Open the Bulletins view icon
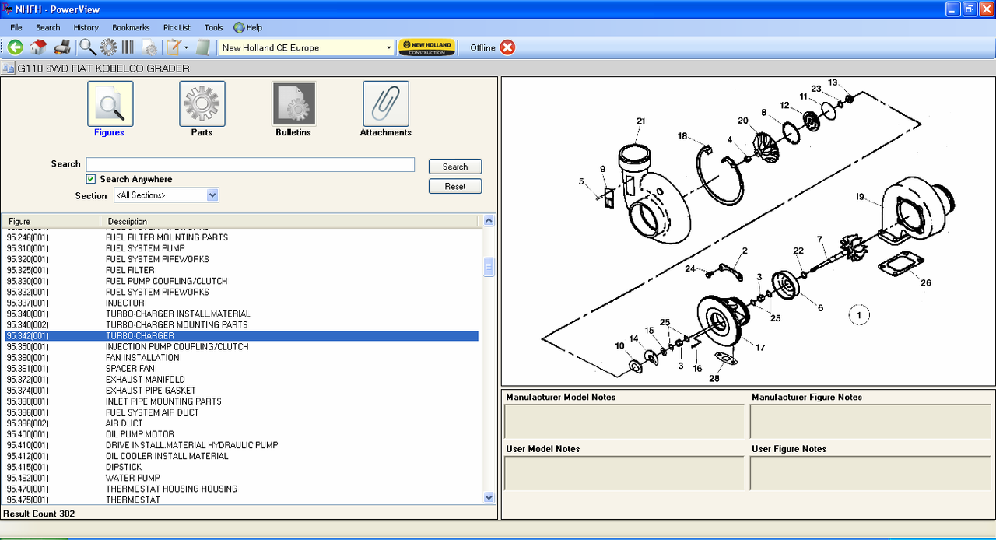Screen dimensions: 996x540 coord(294,103)
